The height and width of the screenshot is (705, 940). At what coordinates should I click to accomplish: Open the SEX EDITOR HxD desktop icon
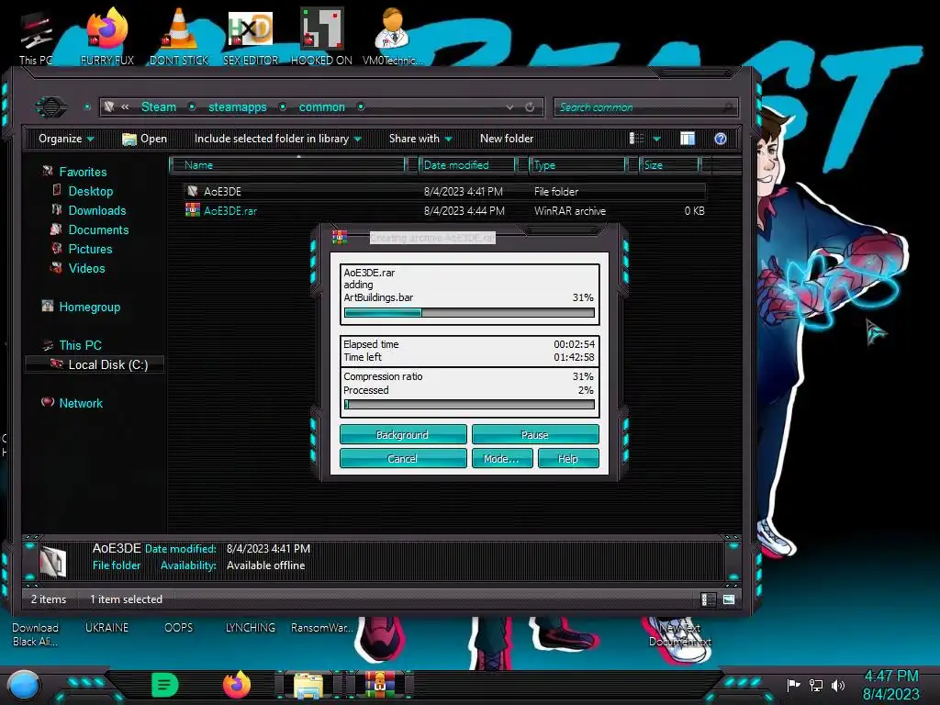pos(251,39)
